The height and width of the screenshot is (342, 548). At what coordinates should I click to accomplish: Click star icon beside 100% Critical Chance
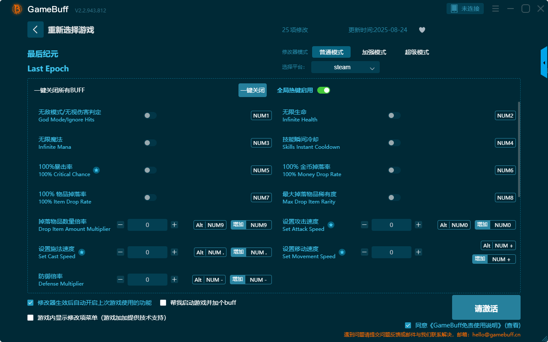pos(96,170)
